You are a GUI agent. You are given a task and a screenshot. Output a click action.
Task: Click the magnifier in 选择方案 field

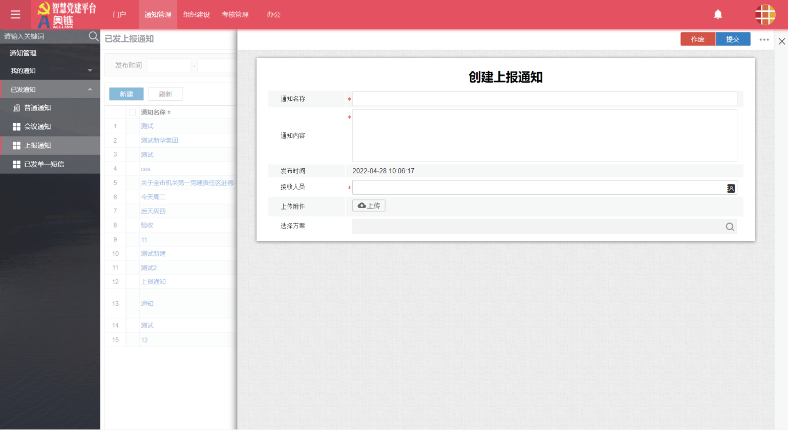point(730,227)
